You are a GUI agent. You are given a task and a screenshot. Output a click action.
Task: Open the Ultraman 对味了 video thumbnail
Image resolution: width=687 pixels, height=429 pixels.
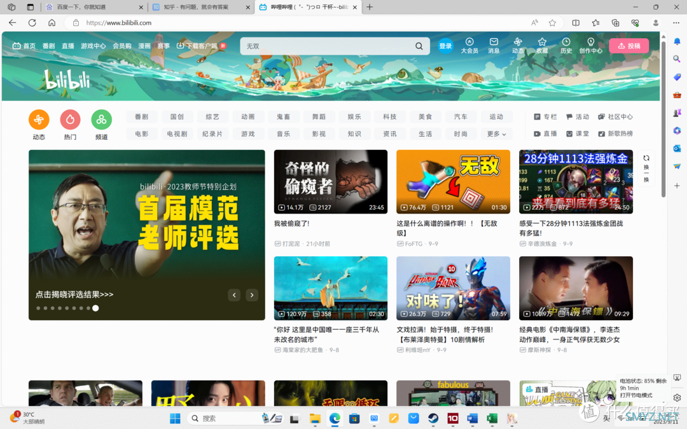453,288
